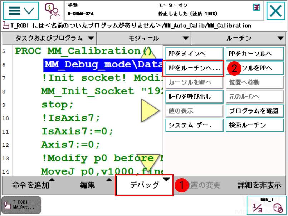The height and width of the screenshot is (216, 288).
Task: Click プログラムを確認 button
Action: pos(255,111)
